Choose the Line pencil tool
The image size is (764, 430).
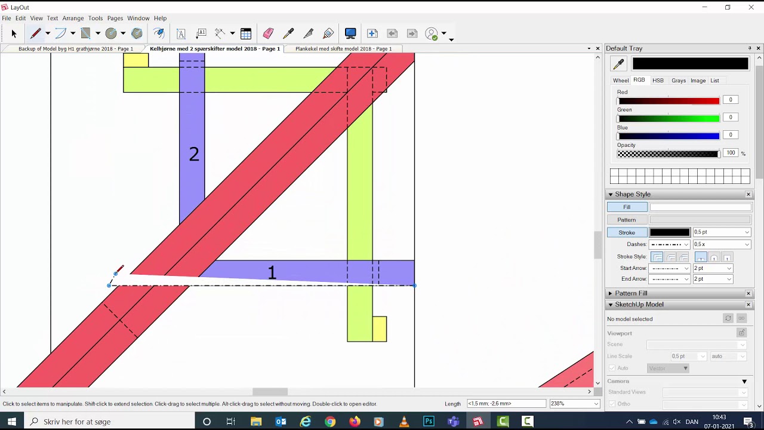click(x=36, y=34)
